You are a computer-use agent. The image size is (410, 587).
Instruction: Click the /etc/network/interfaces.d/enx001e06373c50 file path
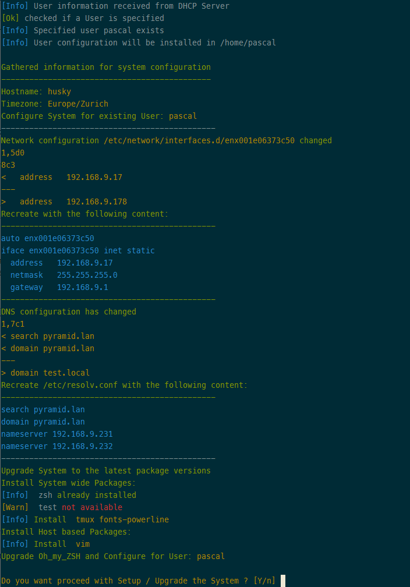[199, 140]
